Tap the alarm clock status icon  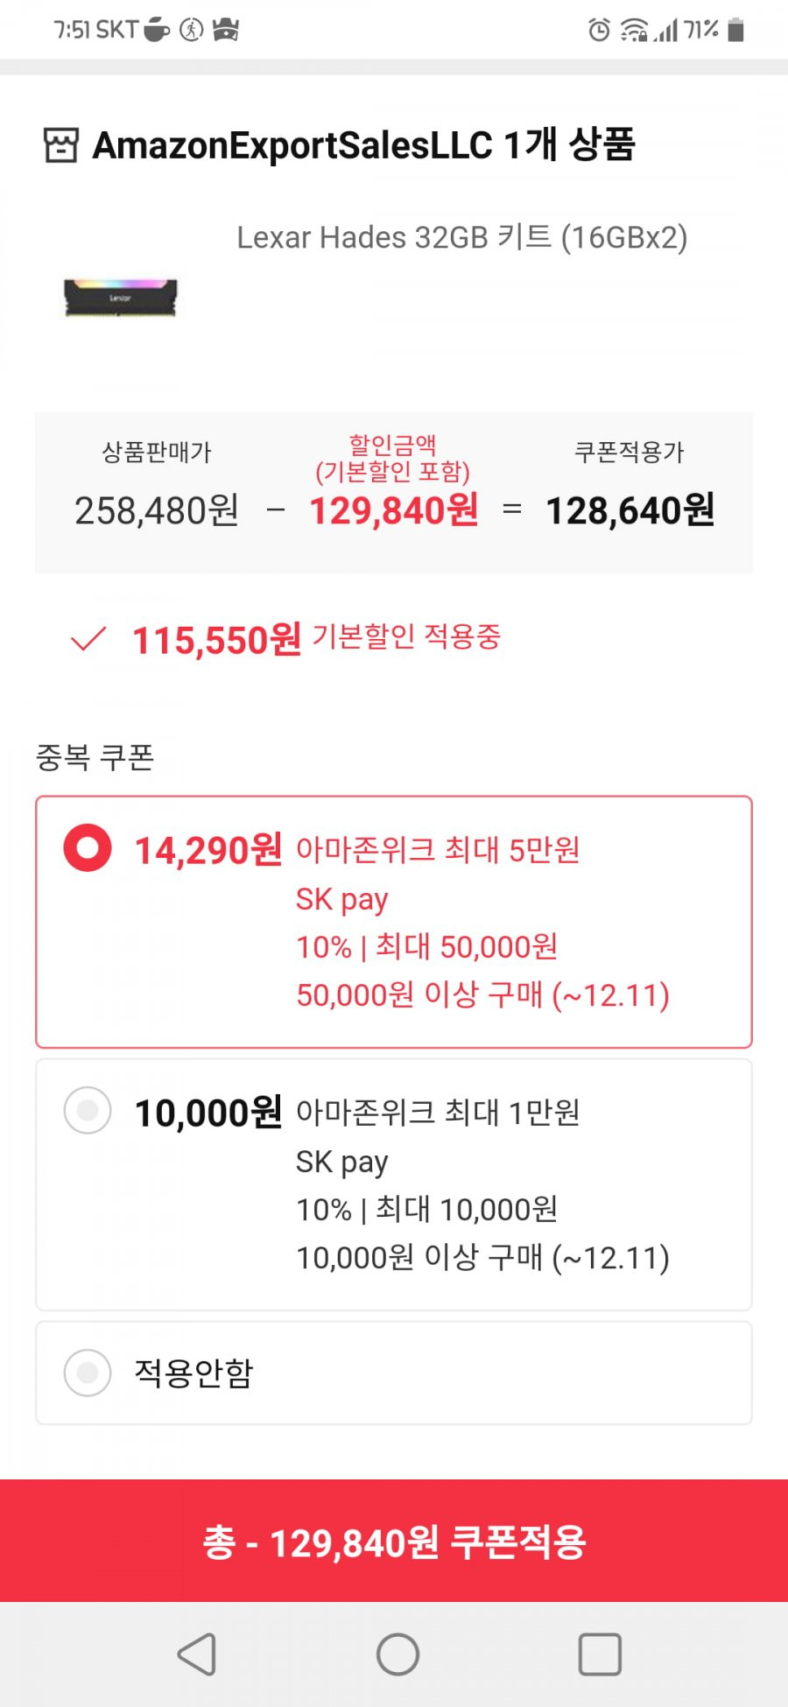click(599, 31)
